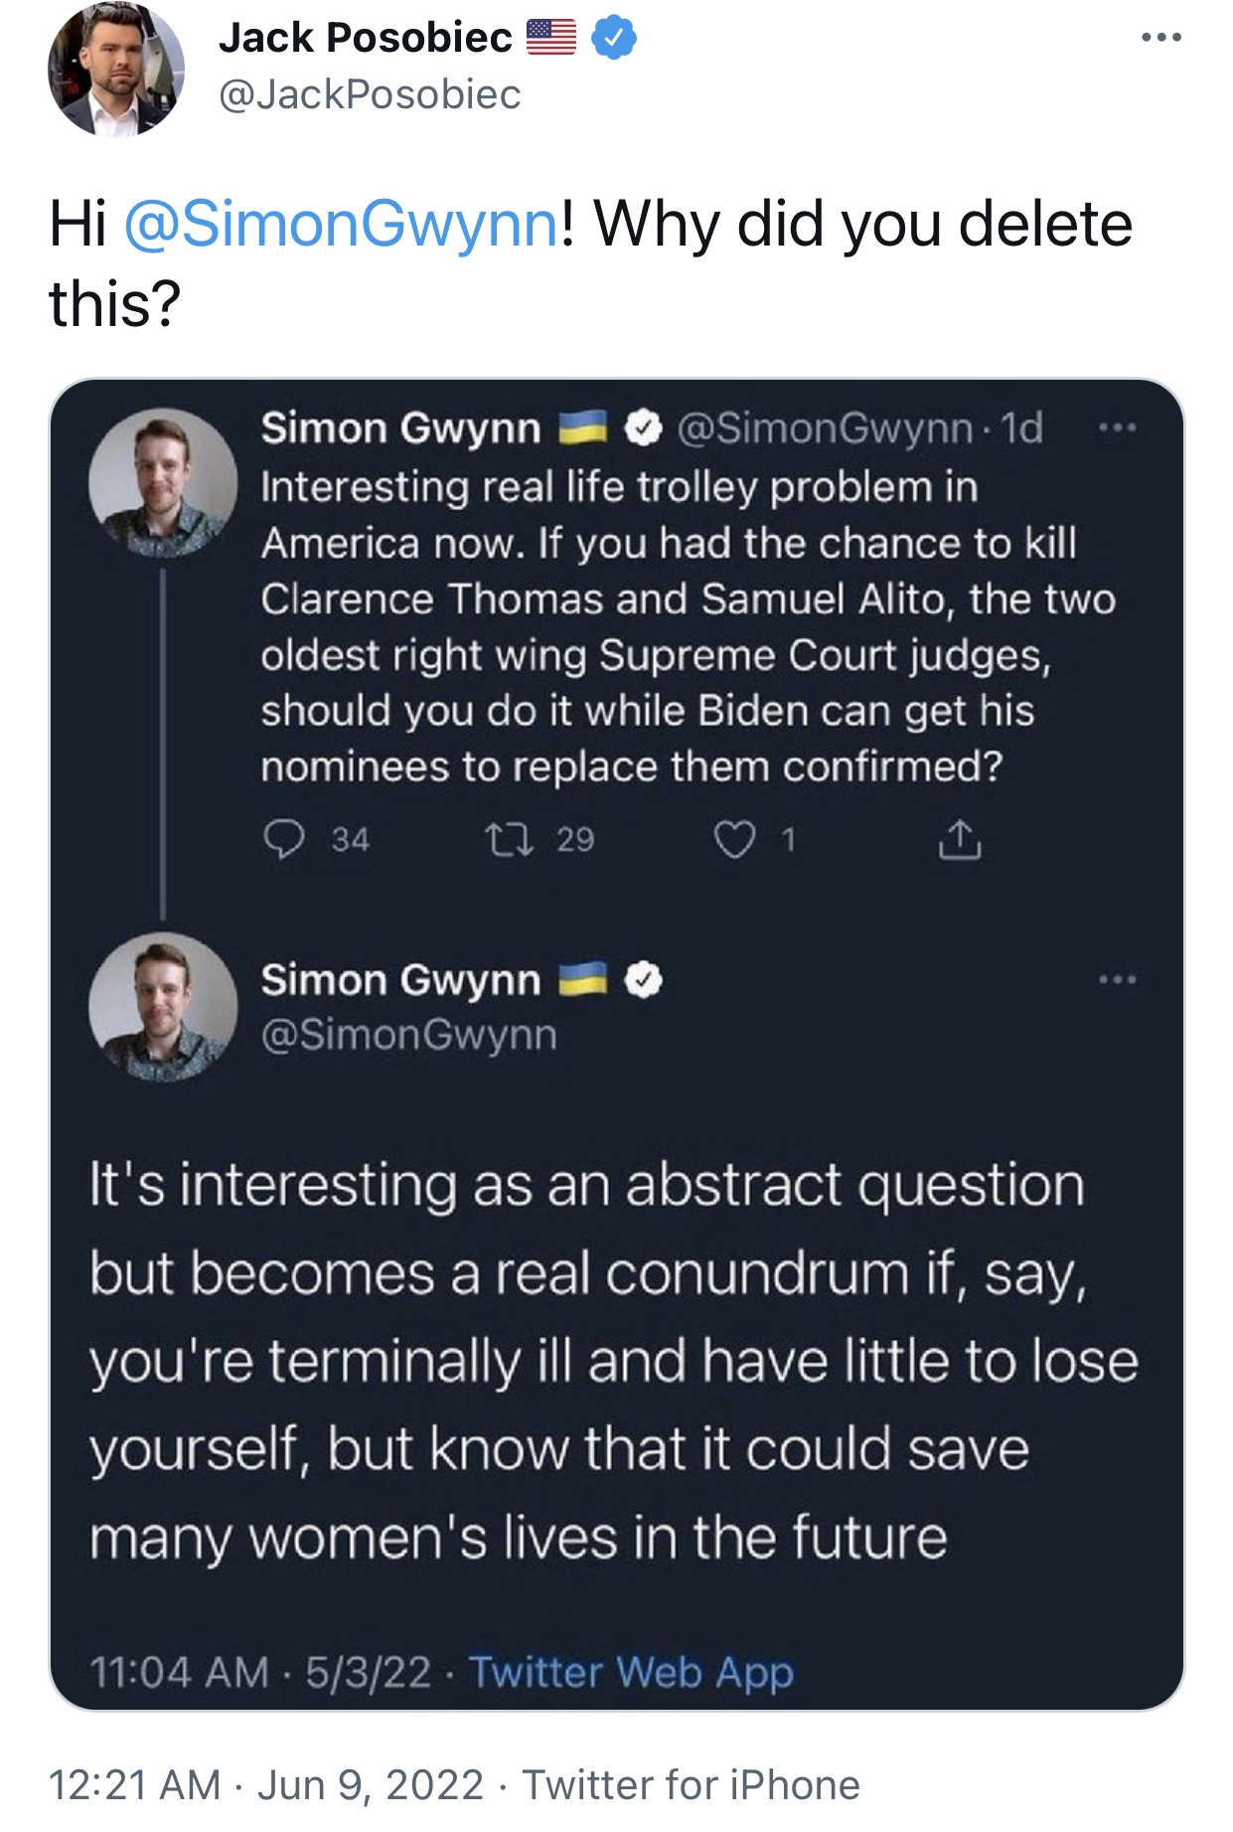Open the more options dots on first Simon Gwynn tweet
This screenshot has height=1832, width=1233.
click(1118, 428)
